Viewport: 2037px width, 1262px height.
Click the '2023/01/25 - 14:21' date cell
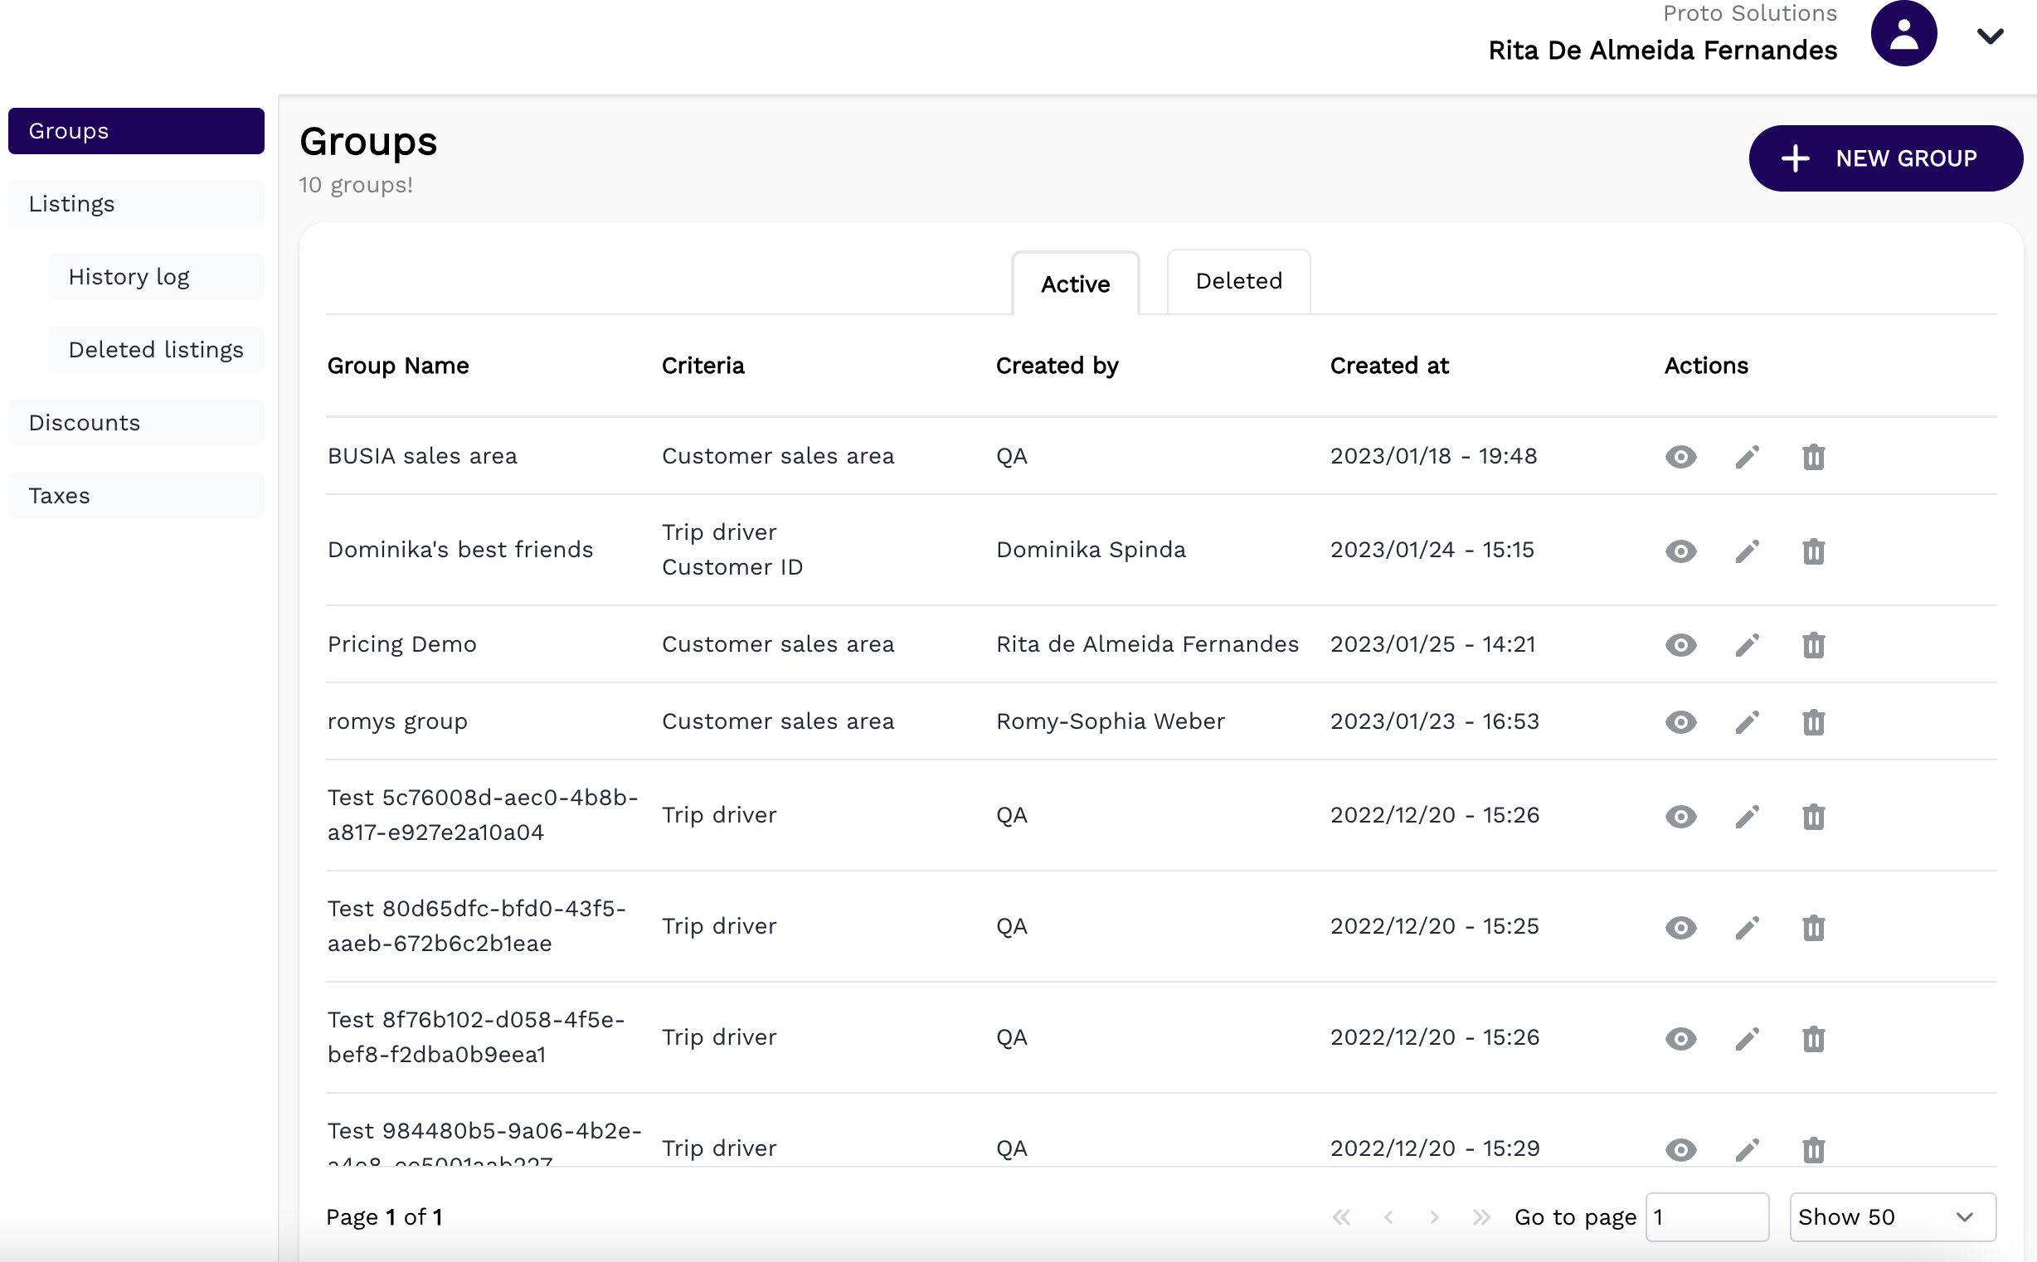[x=1432, y=643]
